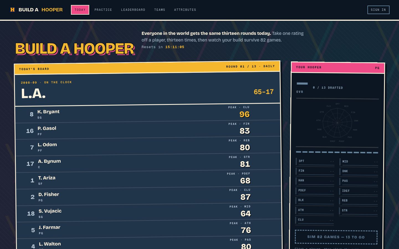The height and width of the screenshot is (249, 399).
Task: Select the BLK attribute slot
Action: [315, 201]
